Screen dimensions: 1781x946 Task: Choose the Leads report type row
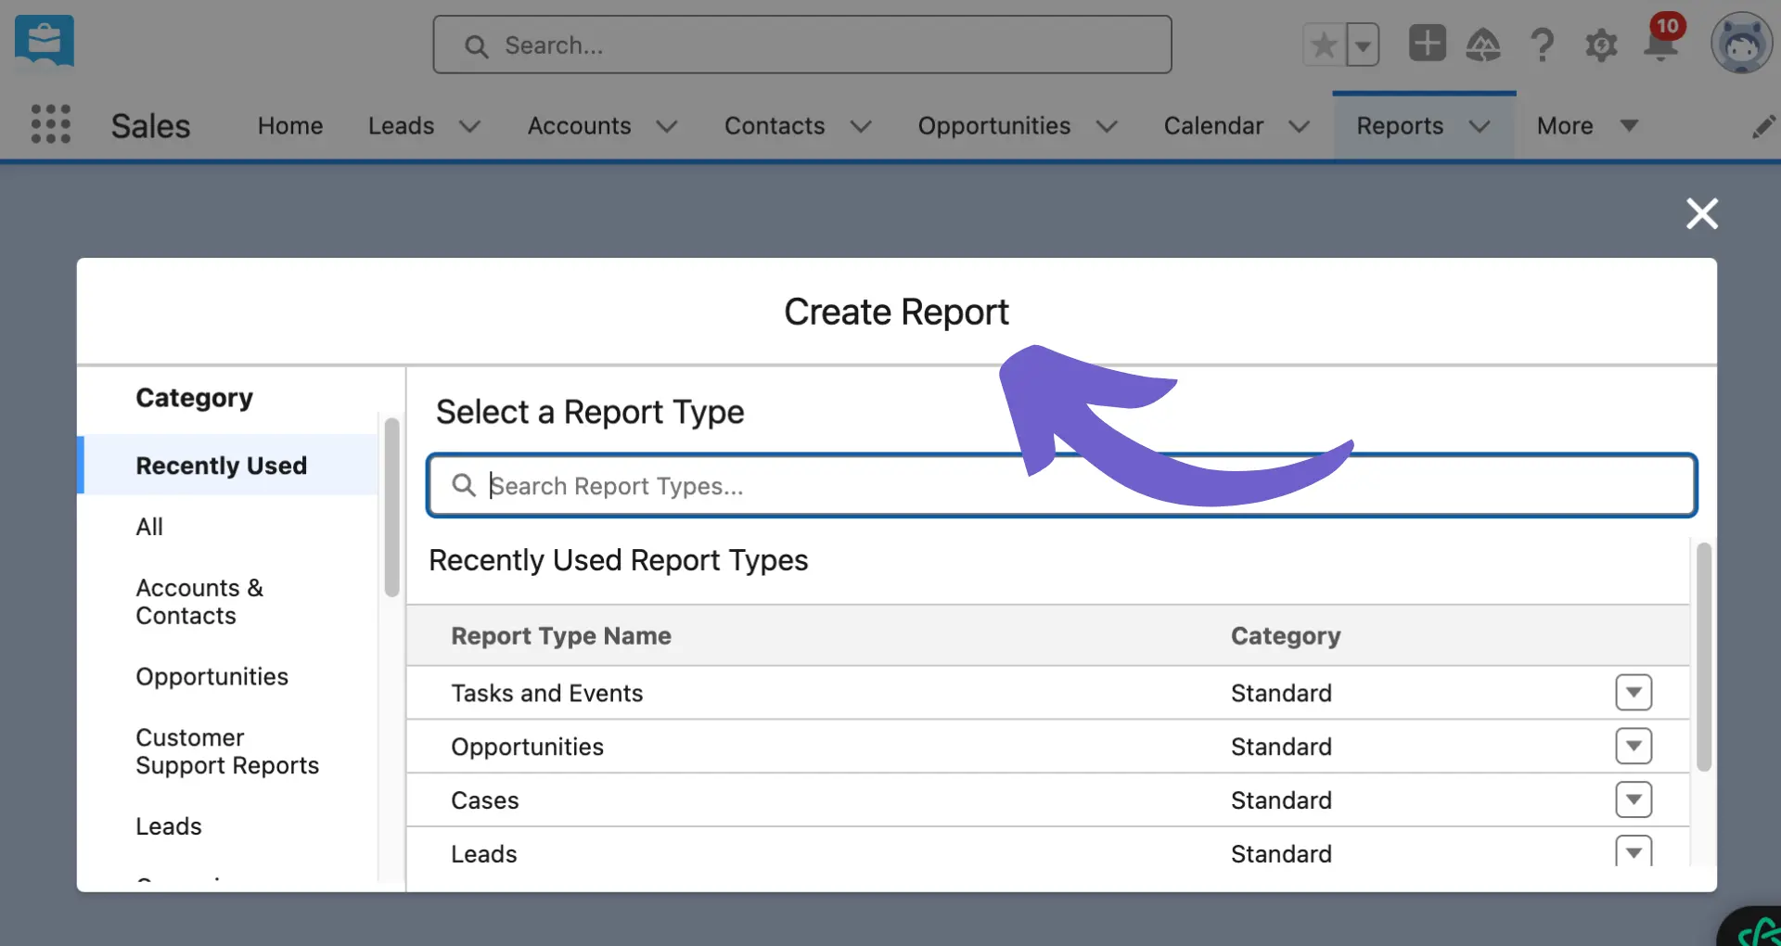(1047, 851)
